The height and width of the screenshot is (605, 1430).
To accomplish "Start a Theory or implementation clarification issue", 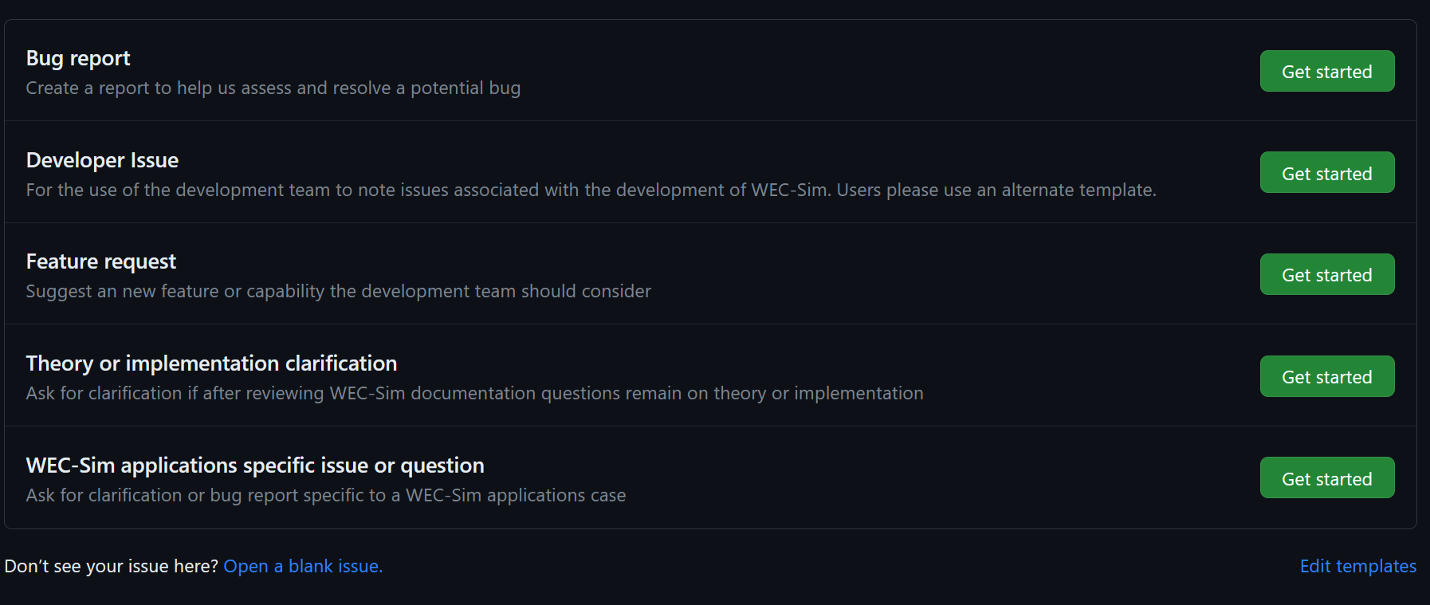I will pos(1326,376).
